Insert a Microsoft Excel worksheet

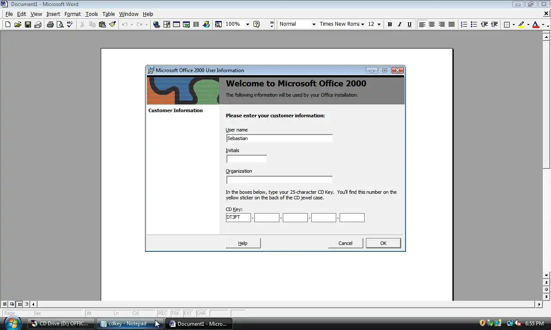pos(186,24)
